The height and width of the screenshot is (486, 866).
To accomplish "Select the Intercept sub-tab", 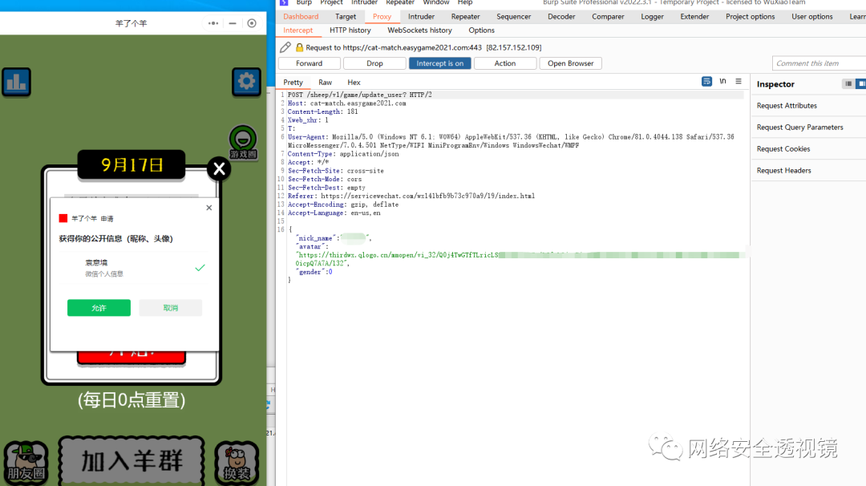I will 298,30.
